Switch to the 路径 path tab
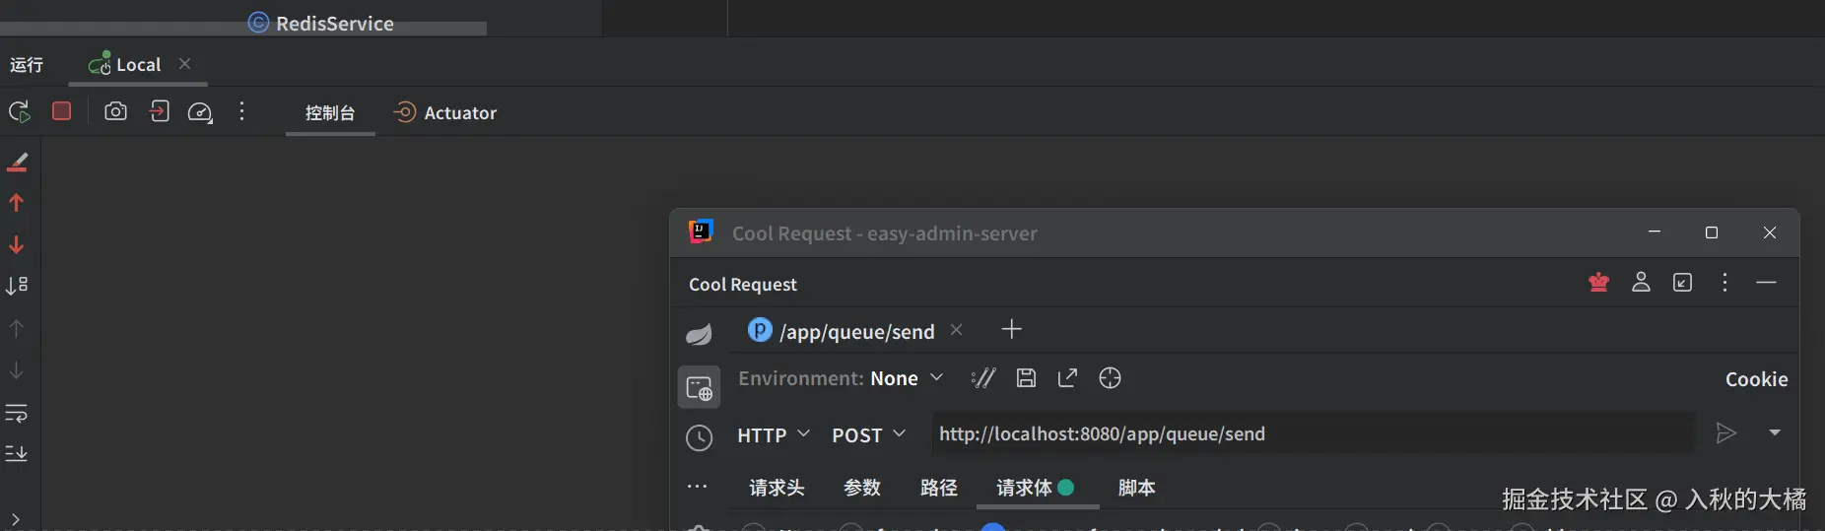Screen dimensions: 1825x531 939,488
